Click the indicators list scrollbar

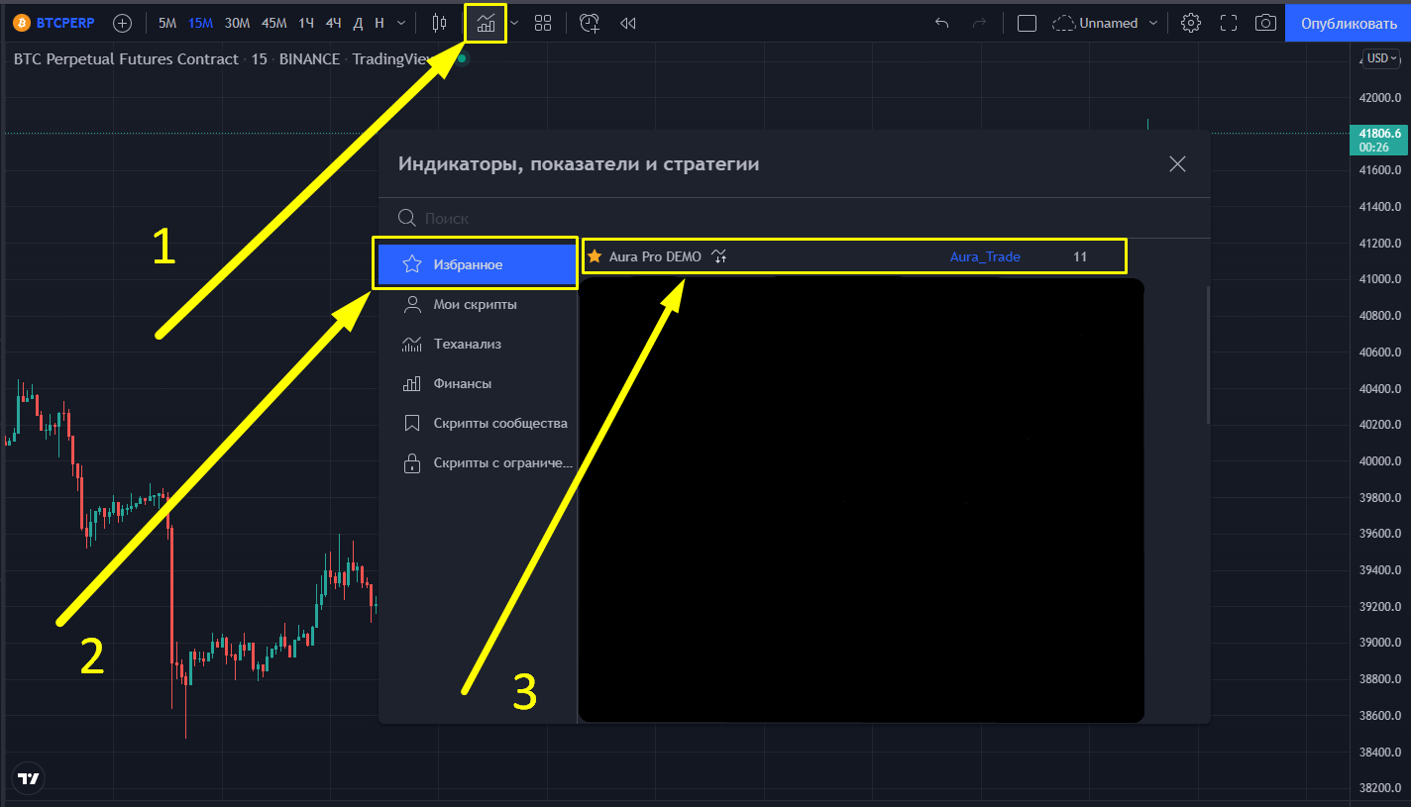[1207, 354]
